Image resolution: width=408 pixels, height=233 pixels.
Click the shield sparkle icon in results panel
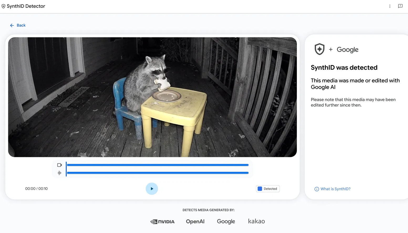click(x=319, y=49)
